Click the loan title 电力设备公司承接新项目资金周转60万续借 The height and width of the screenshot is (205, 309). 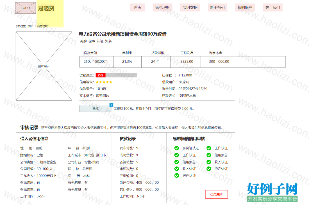(122, 34)
